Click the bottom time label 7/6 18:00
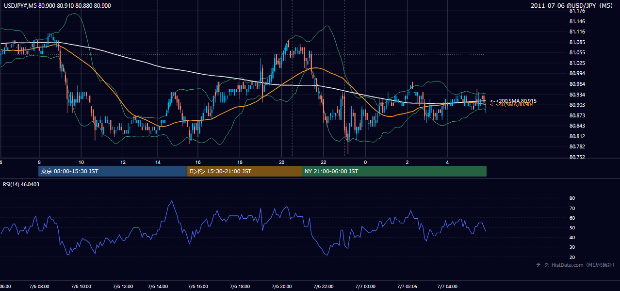620x291 pixels. tap(240, 287)
